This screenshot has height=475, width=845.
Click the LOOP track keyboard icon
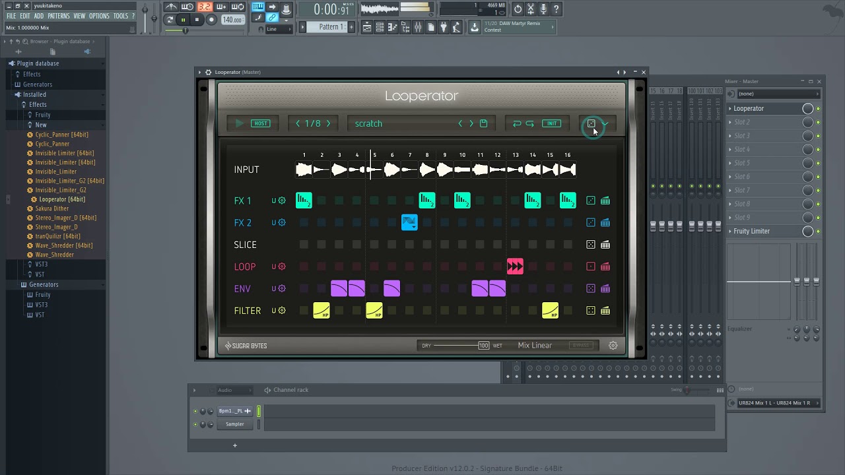605,267
